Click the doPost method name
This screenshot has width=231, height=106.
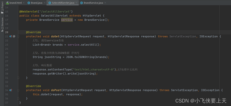click(x=56, y=90)
